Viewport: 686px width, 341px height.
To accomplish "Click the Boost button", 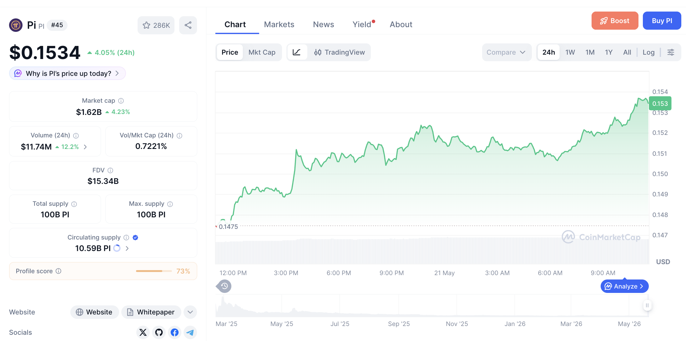I will (615, 21).
